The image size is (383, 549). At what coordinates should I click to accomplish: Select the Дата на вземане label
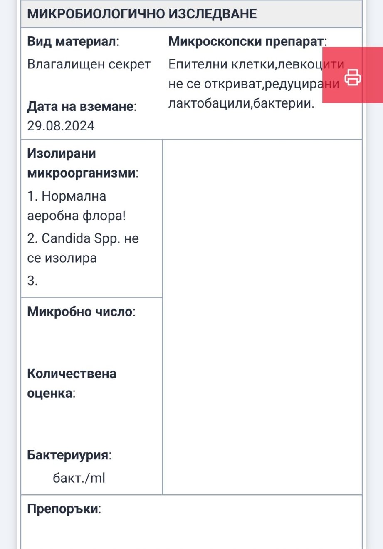pos(82,106)
